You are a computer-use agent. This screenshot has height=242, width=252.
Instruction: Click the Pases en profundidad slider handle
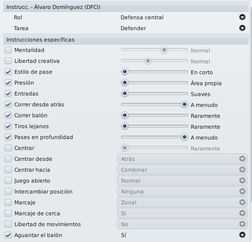184,137
